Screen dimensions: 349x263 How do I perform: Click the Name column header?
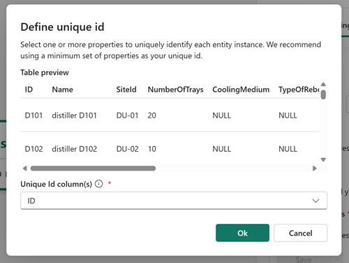62,90
